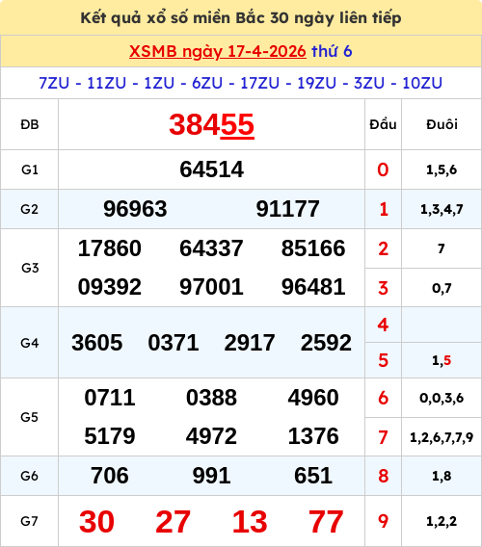The height and width of the screenshot is (547, 482).
Task: Click the G7 row label
Action: 30,521
